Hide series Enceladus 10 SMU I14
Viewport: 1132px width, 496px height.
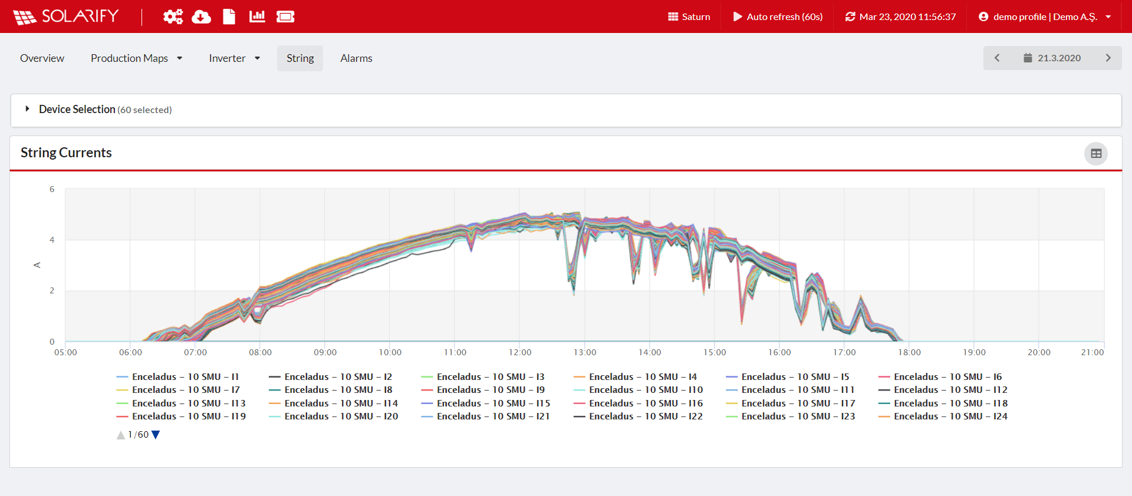[x=333, y=404]
